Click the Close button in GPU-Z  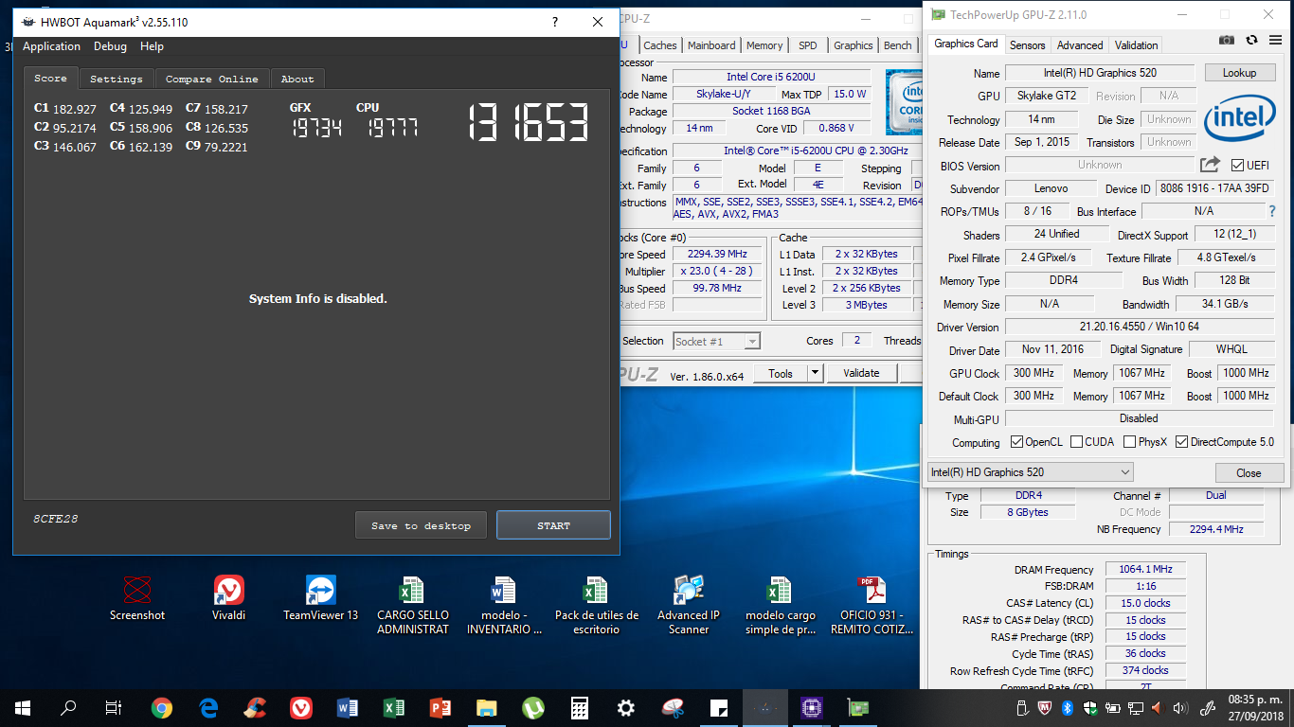[x=1249, y=473]
